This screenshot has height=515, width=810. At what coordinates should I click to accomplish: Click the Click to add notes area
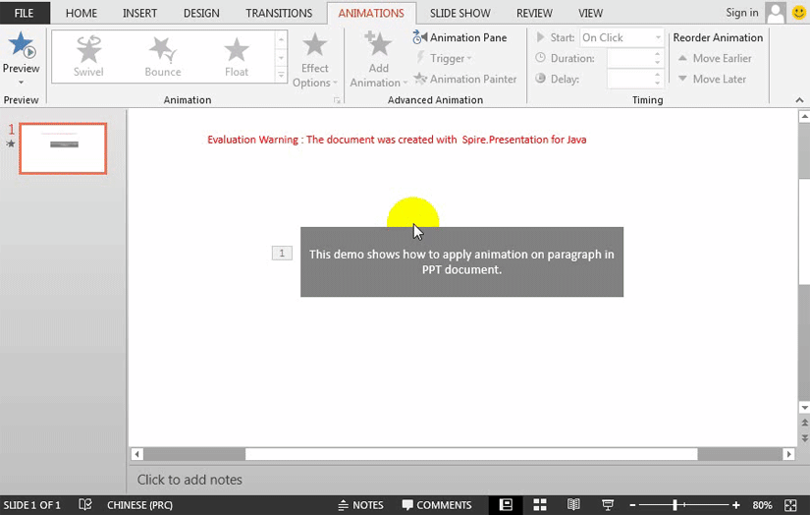[189, 480]
